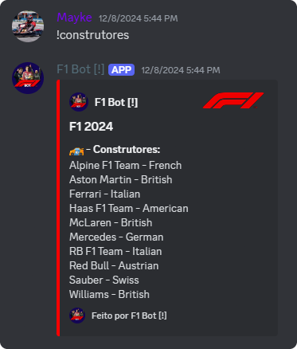
Task: Click the !construtores command message
Action: pos(92,35)
